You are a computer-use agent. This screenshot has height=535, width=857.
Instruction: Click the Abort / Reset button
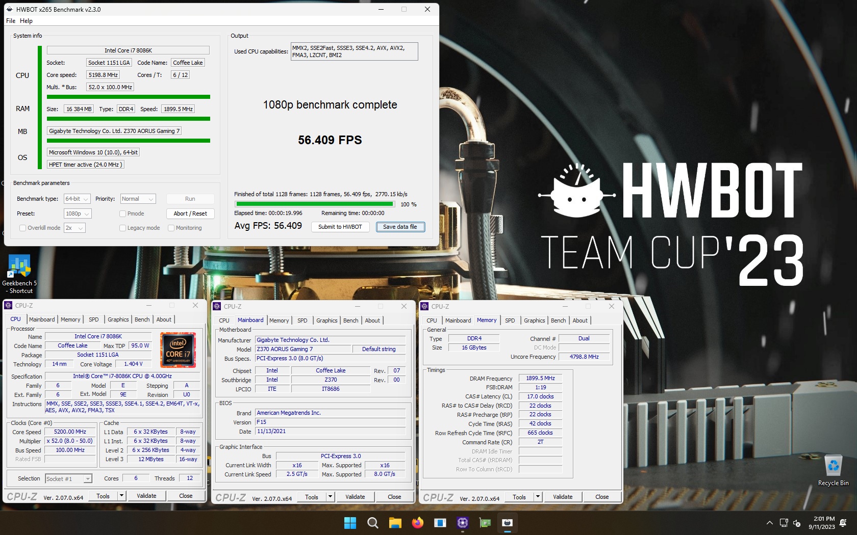pos(190,213)
